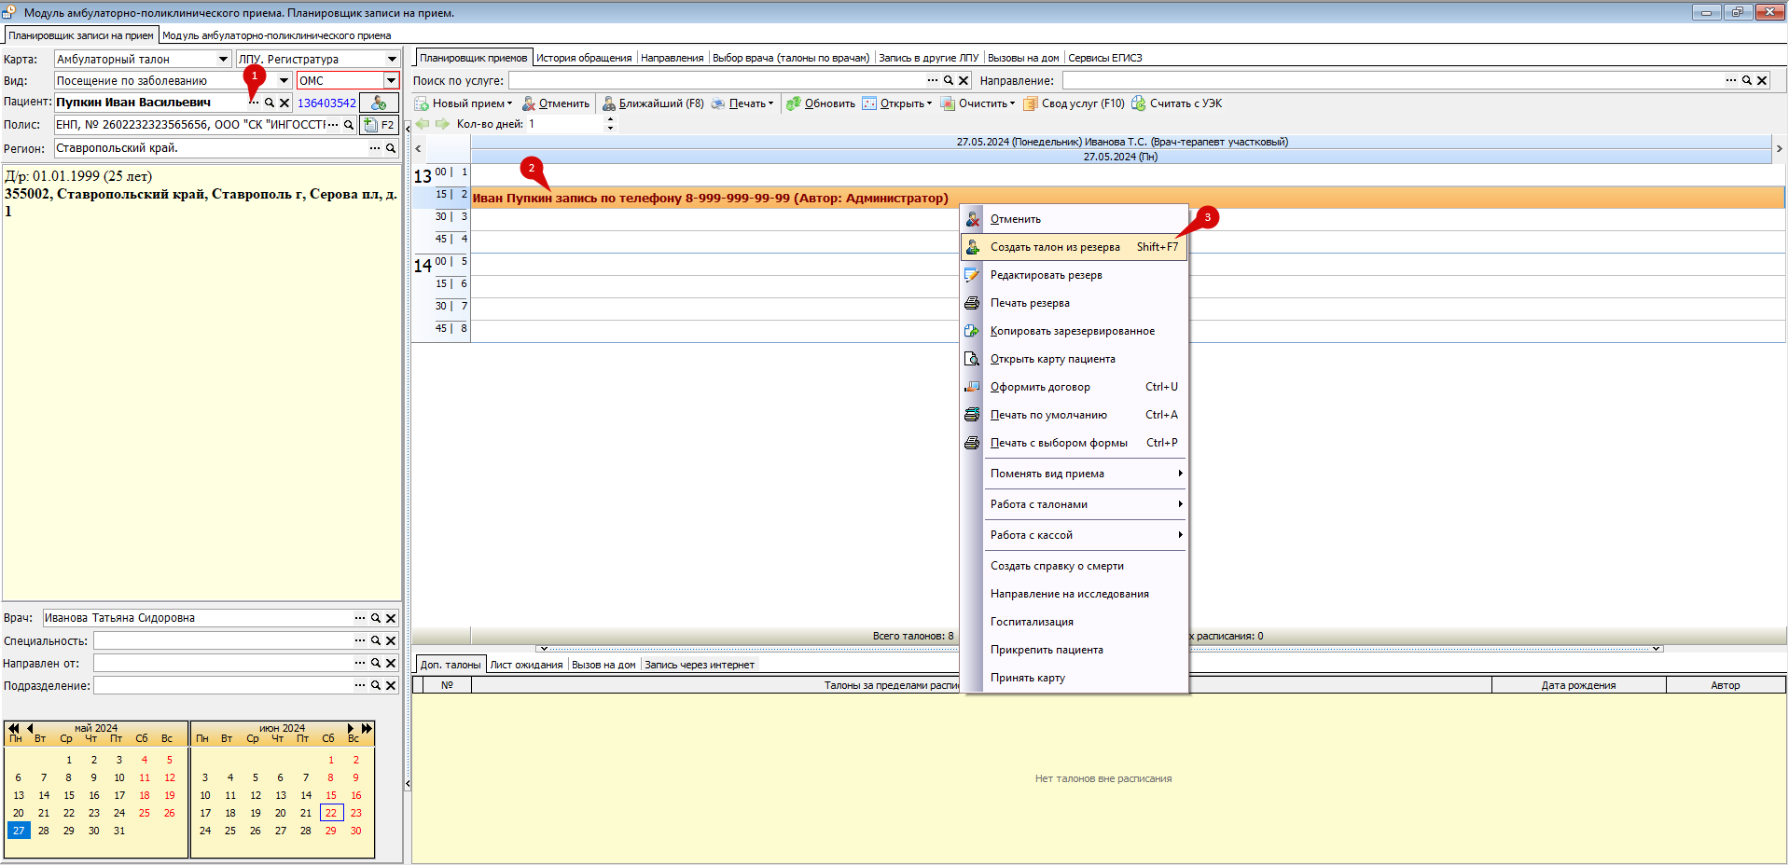Clear the Подразделение field with X icon
This screenshot has width=1789, height=866.
[391, 685]
